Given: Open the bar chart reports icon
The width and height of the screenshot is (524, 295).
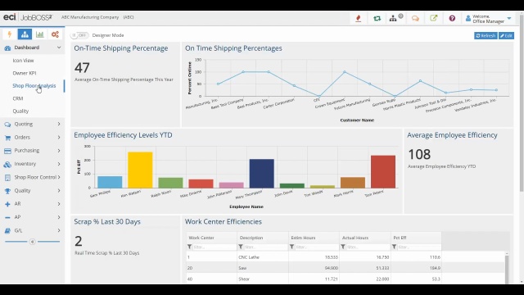Looking at the screenshot, I should [40, 34].
